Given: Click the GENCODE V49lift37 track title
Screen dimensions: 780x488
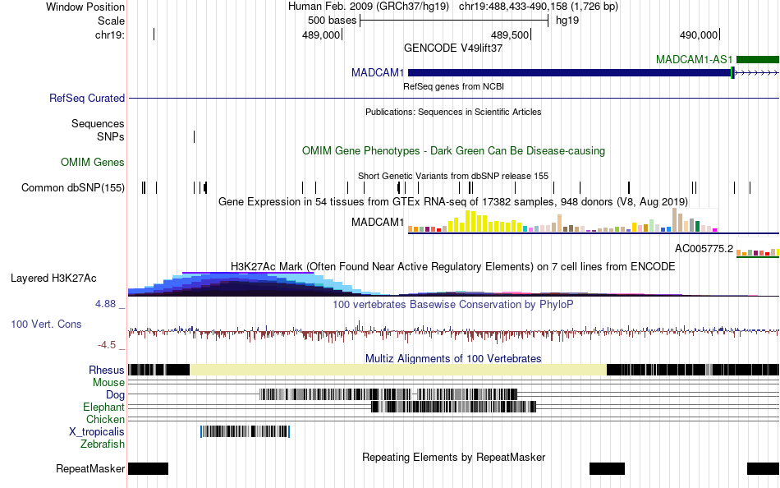Looking at the screenshot, I should 453,48.
